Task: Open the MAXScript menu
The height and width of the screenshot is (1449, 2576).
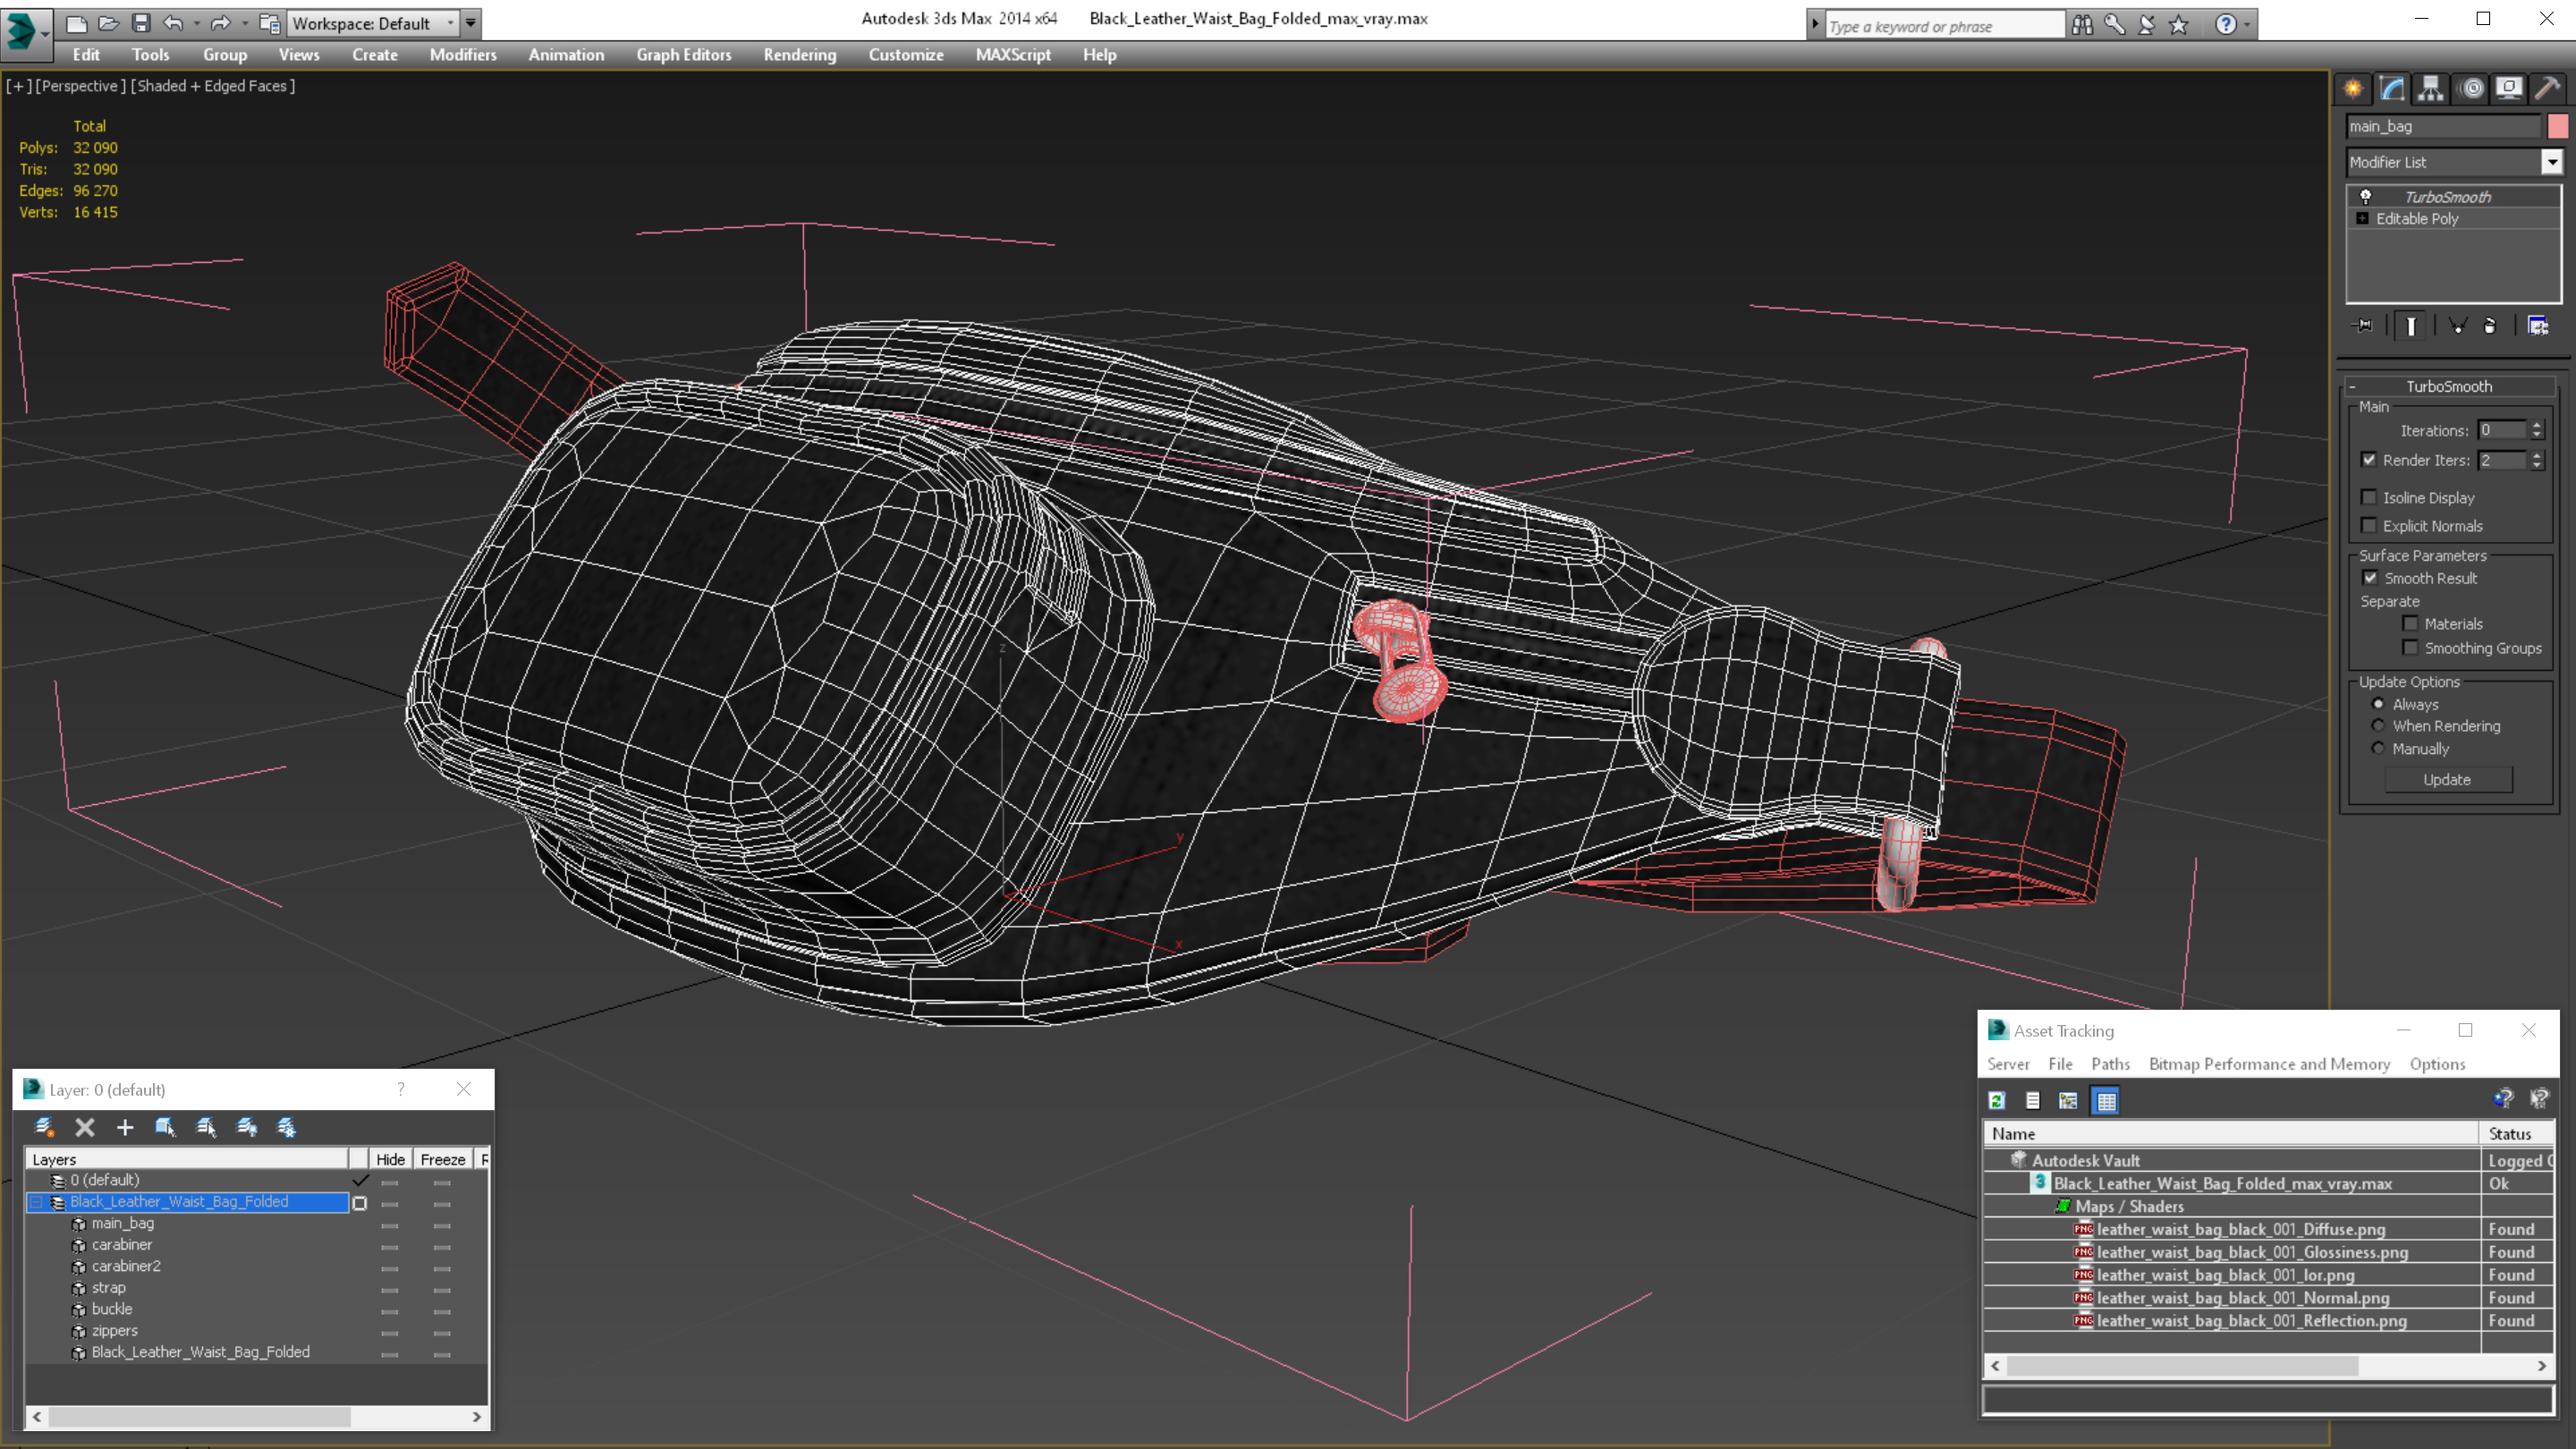Action: (x=1013, y=55)
